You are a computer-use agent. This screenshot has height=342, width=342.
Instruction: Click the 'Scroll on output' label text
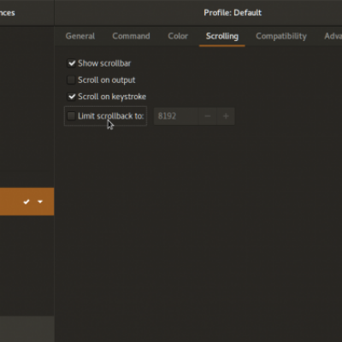[107, 80]
